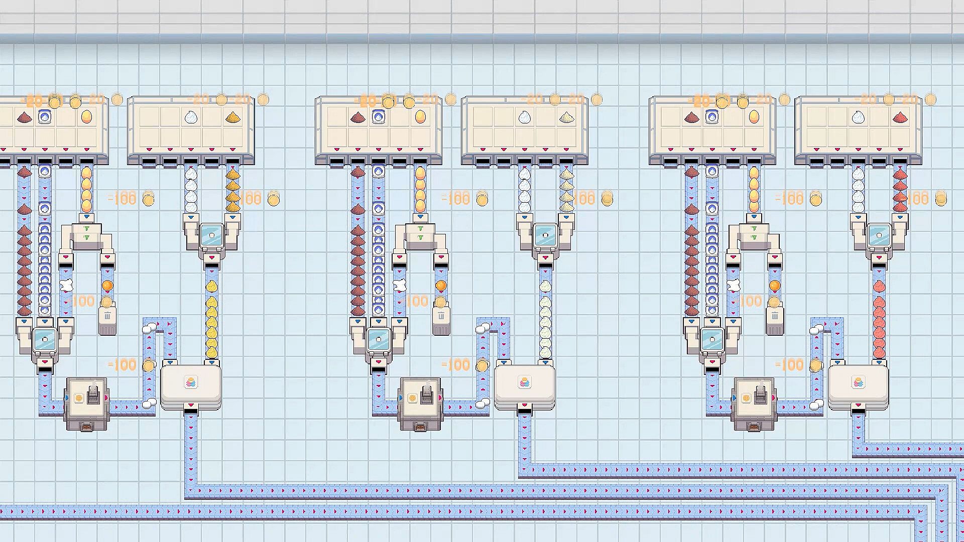The height and width of the screenshot is (542, 964).
Task: Click the mixer producing pink cream
Action: coord(879,236)
